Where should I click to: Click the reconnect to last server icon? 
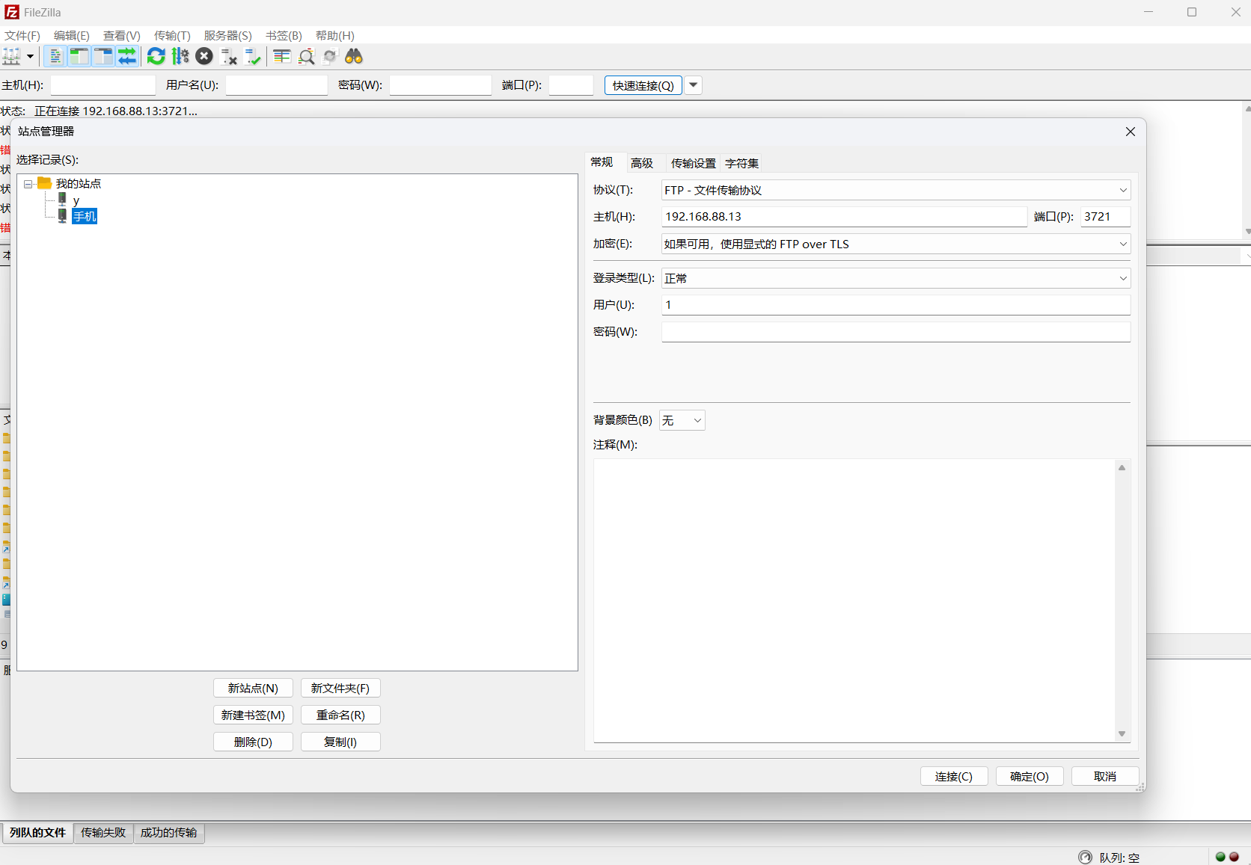point(253,57)
